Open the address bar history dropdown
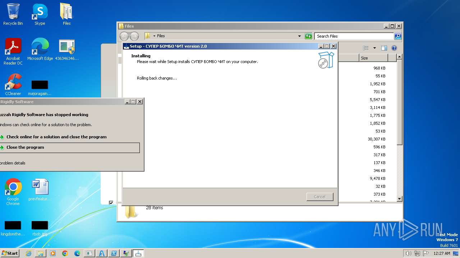Screen dimensions: 460x258 (x=299, y=36)
